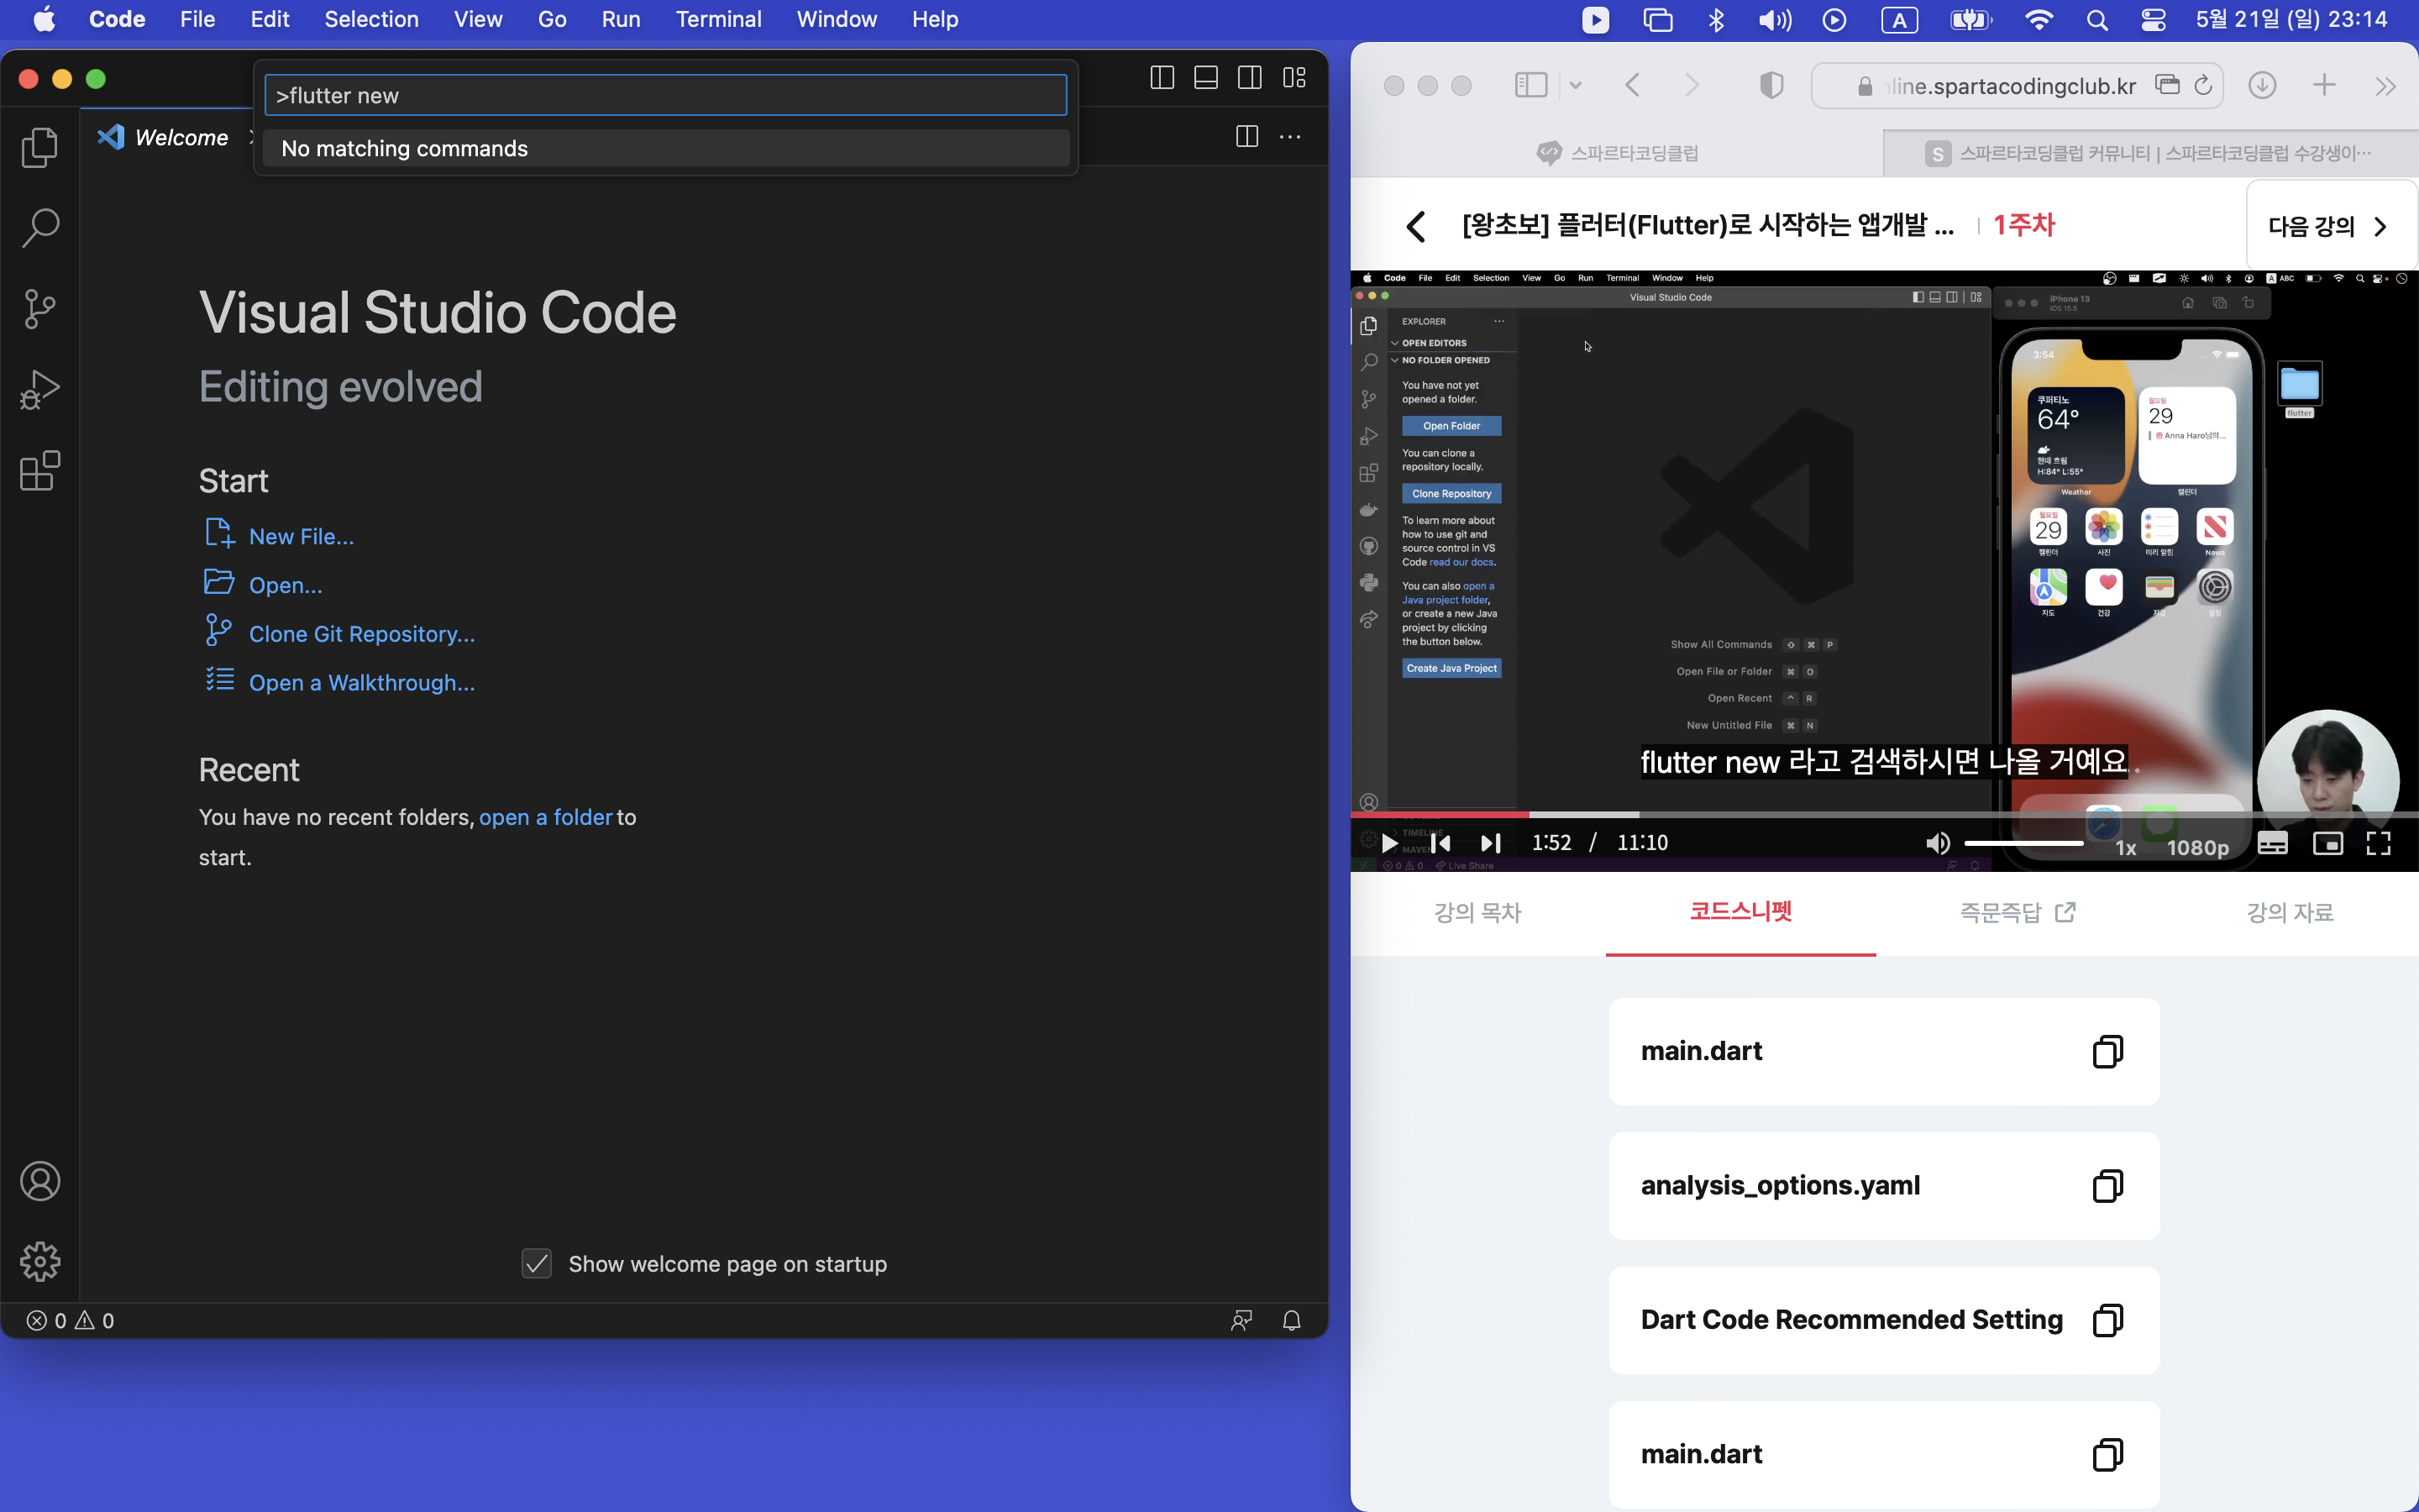This screenshot has height=1512, width=2419.
Task: Click Open a Walkthrough... link
Action: point(362,683)
